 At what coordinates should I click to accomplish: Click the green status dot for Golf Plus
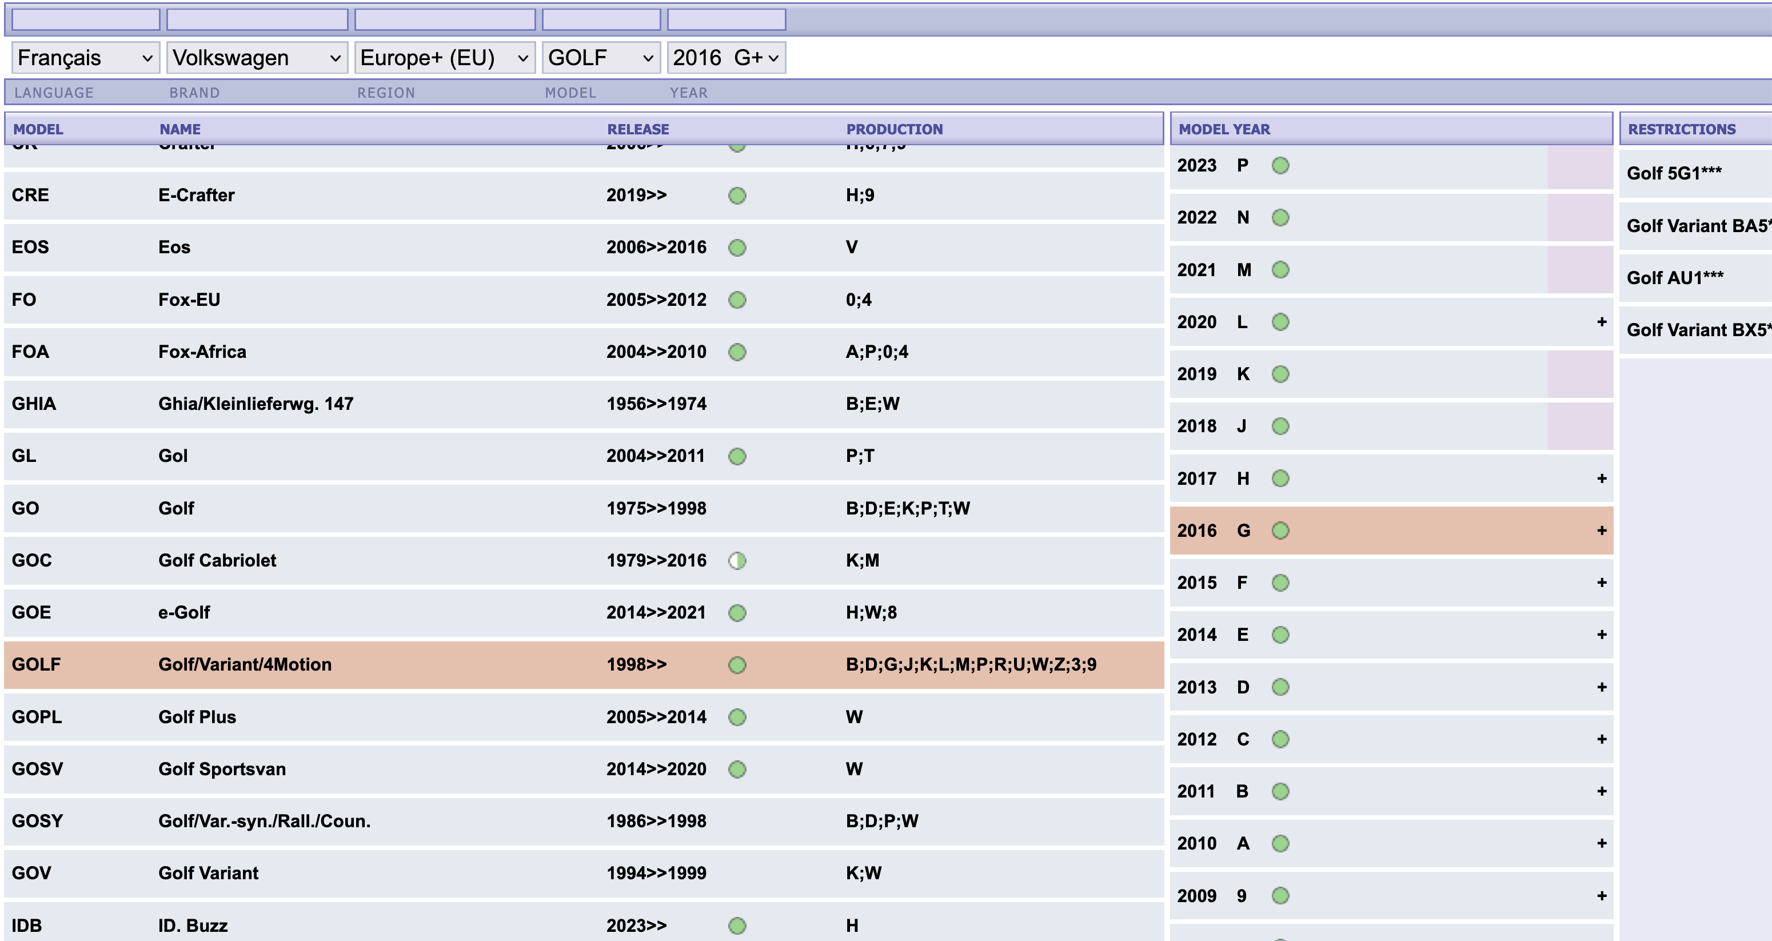click(737, 717)
